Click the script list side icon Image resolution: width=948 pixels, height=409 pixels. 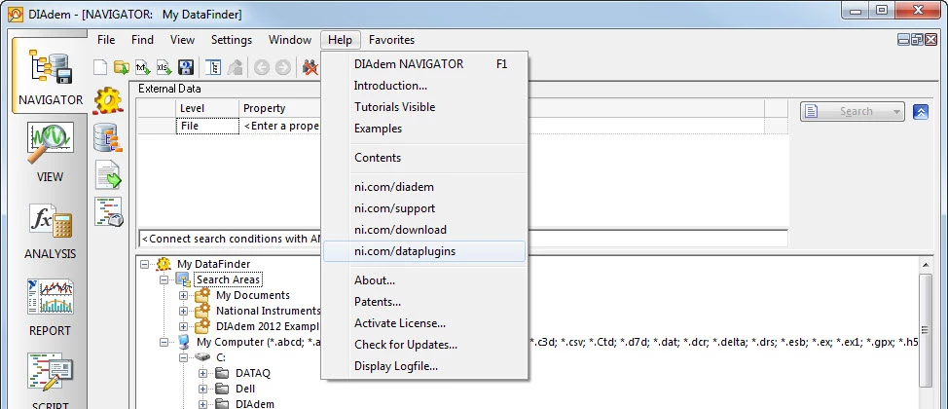click(108, 211)
